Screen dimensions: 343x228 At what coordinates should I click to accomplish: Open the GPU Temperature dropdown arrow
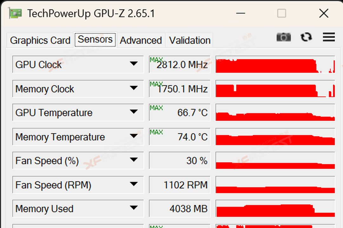(x=134, y=112)
